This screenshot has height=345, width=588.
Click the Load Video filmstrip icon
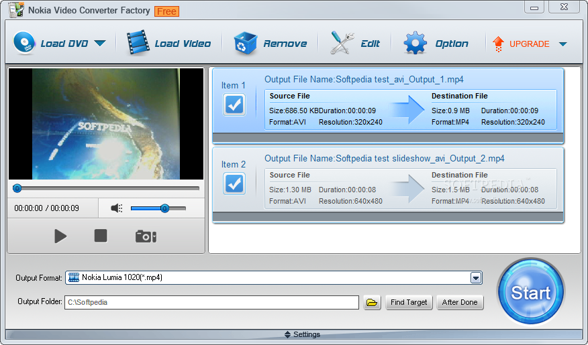click(138, 43)
